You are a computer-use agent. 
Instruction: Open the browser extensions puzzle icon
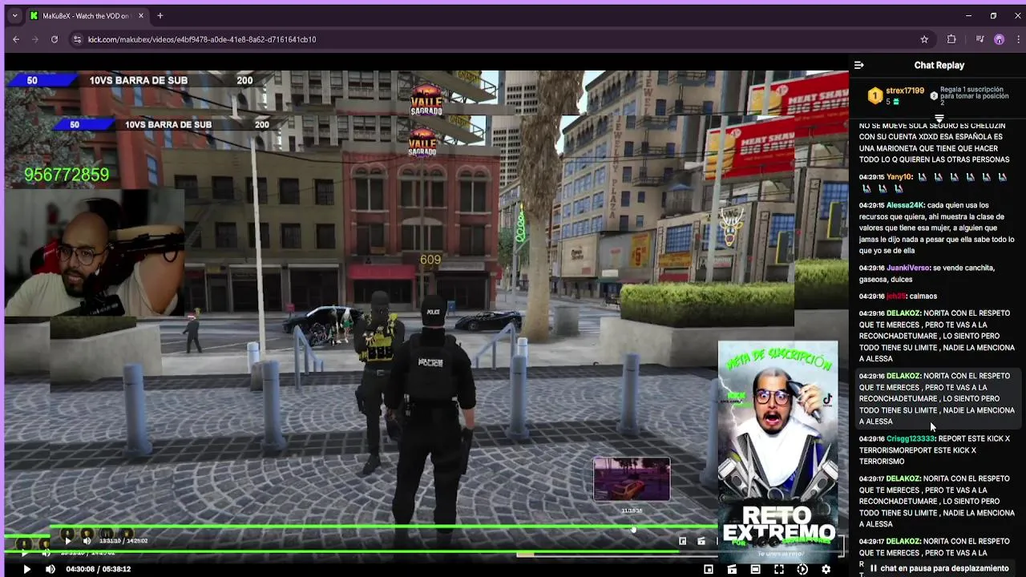(951, 39)
